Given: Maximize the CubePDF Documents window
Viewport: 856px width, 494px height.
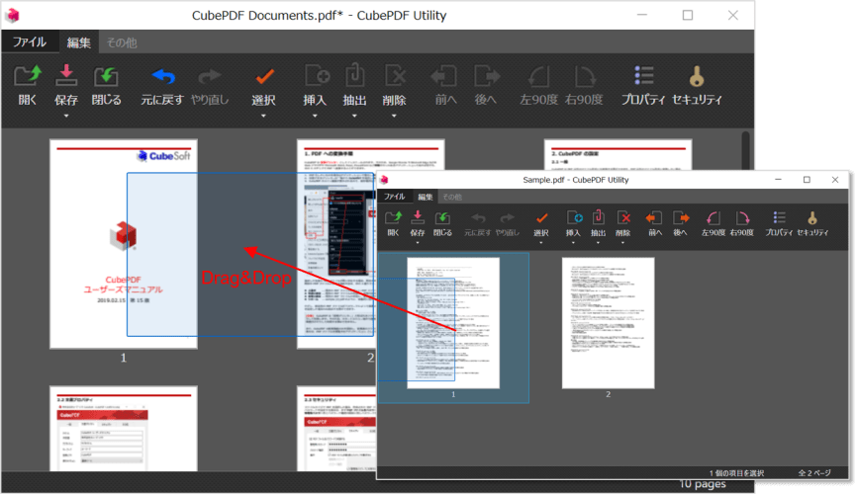Looking at the screenshot, I should pos(688,15).
